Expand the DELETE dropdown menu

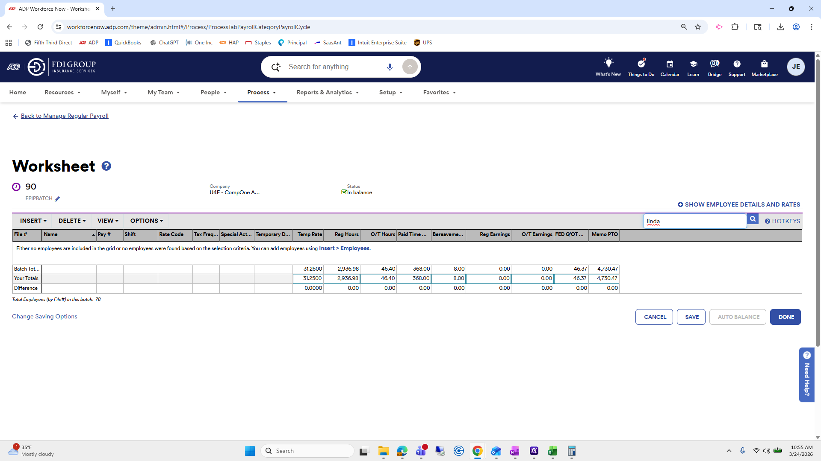(72, 221)
